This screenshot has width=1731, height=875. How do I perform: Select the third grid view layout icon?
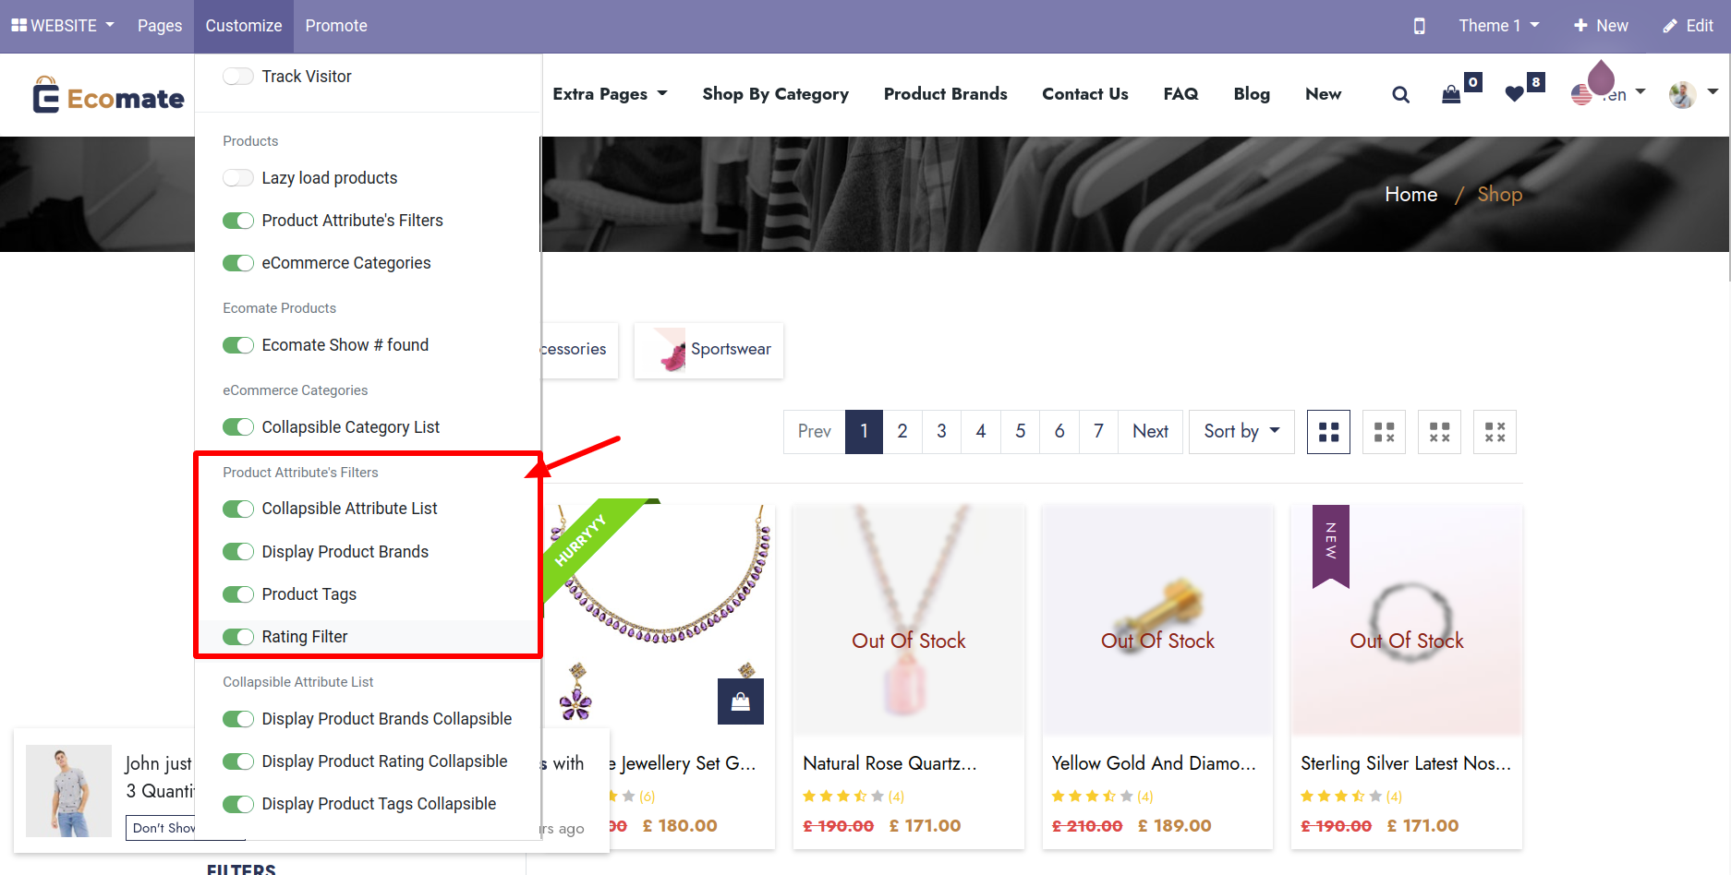(x=1439, y=432)
